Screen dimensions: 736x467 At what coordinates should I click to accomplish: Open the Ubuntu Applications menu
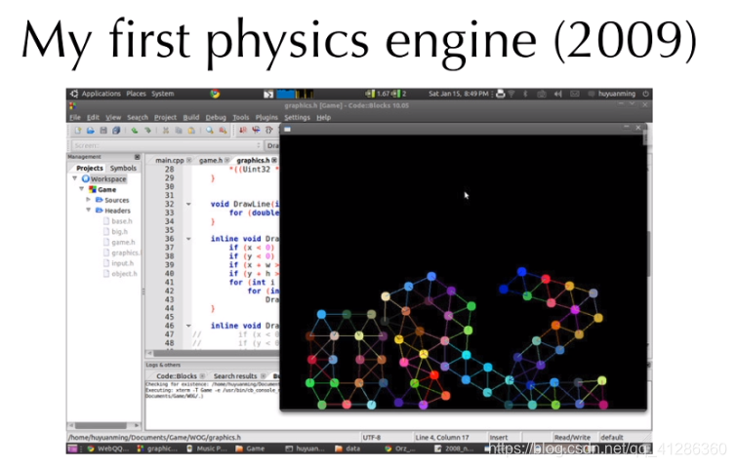(101, 94)
